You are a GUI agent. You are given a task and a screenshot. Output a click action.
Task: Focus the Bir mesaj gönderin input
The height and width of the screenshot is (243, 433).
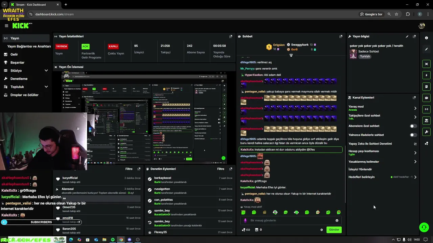click(291, 220)
